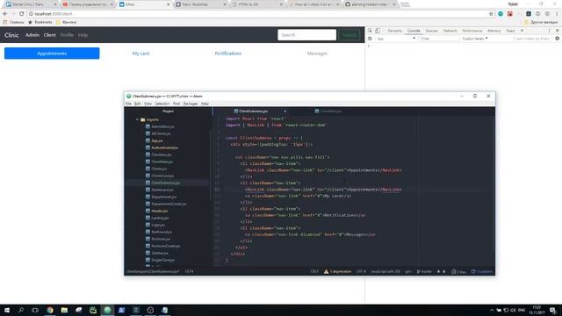The image size is (562, 316).
Task: Select the blue Appointments pill
Action: (x=52, y=54)
